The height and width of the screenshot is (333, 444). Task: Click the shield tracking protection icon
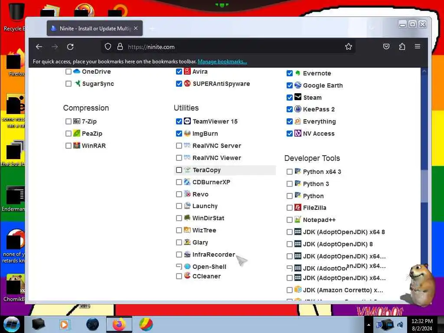pyautogui.click(x=108, y=47)
